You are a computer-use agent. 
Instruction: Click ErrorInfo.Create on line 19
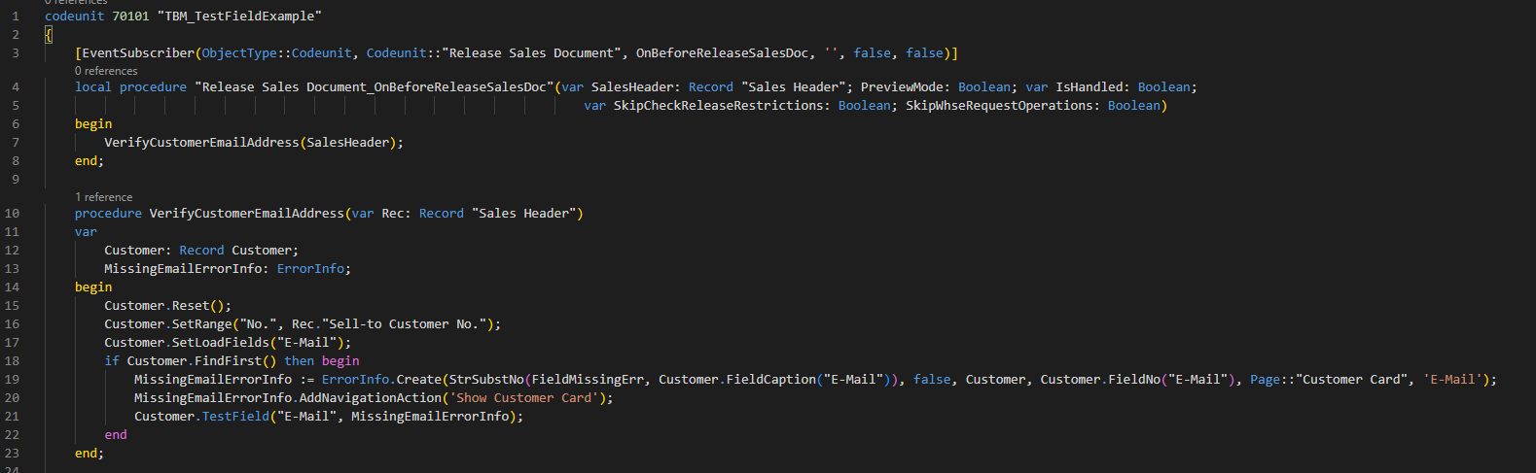[381, 380]
